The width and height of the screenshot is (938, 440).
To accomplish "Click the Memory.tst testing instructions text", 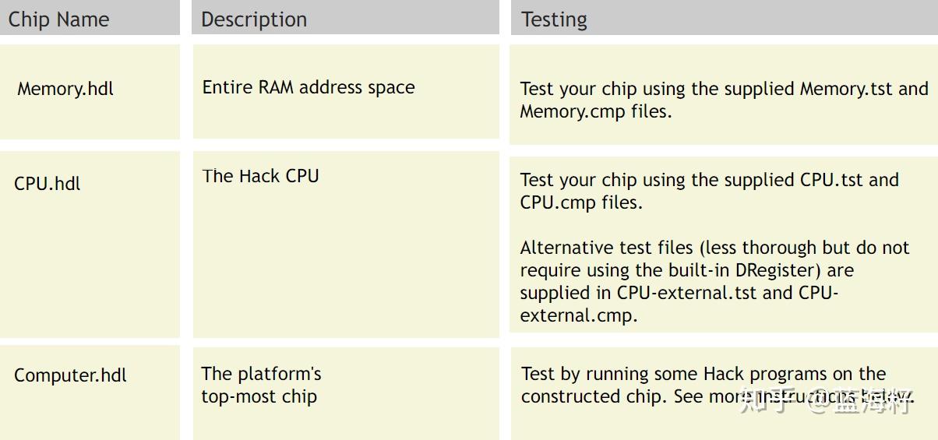I will pos(725,89).
